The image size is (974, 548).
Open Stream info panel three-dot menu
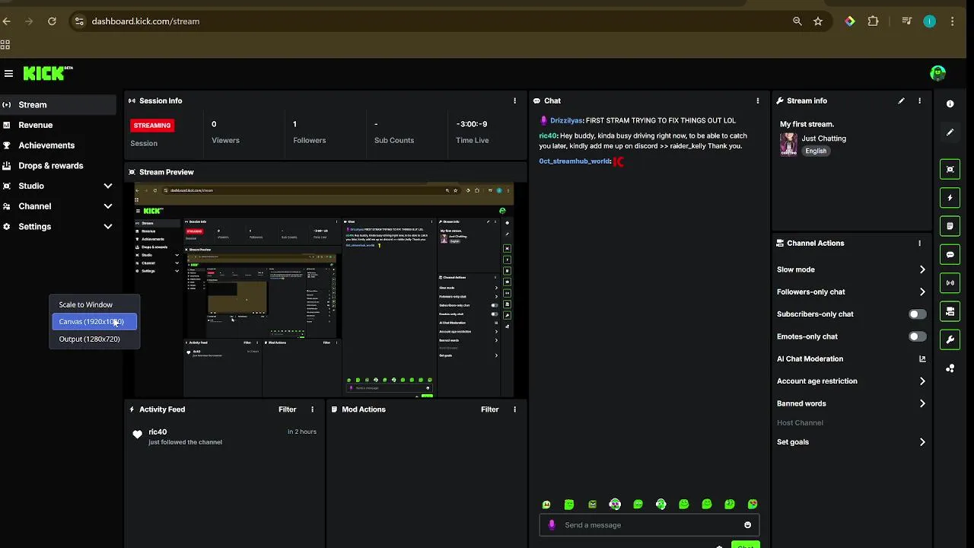click(919, 100)
